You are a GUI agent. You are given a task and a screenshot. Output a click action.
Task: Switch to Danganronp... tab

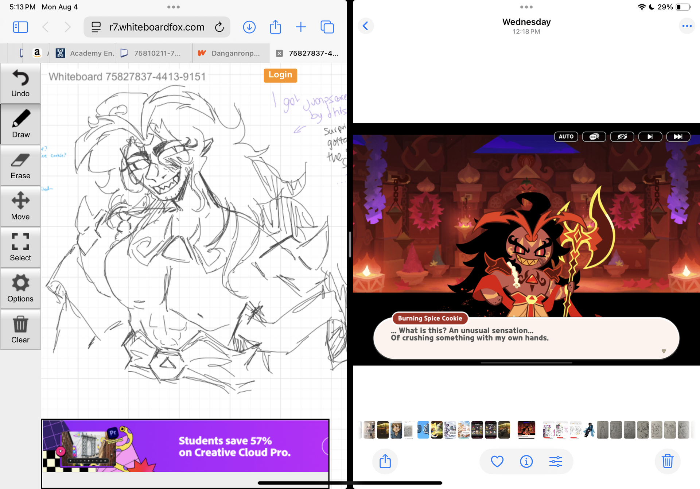pyautogui.click(x=231, y=53)
